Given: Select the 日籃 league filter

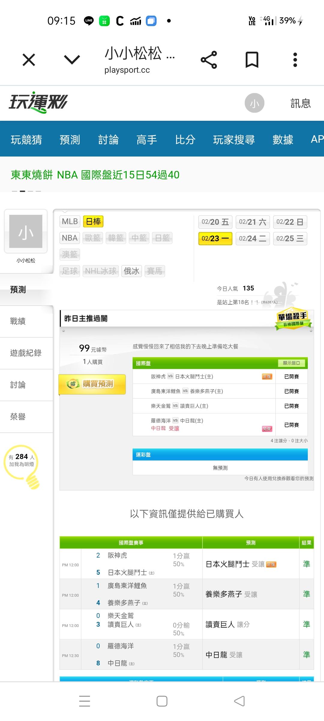Looking at the screenshot, I should pos(162,238).
